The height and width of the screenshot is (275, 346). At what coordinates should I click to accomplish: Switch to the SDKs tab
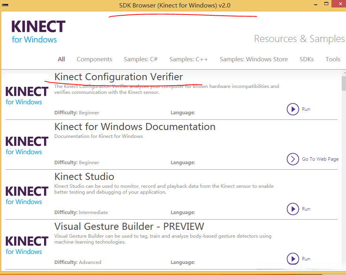(307, 59)
